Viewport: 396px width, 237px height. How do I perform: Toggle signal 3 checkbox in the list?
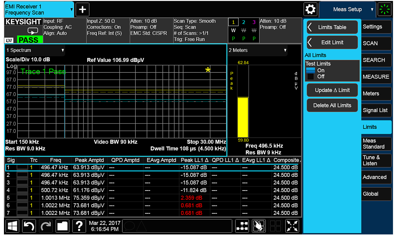22,183
